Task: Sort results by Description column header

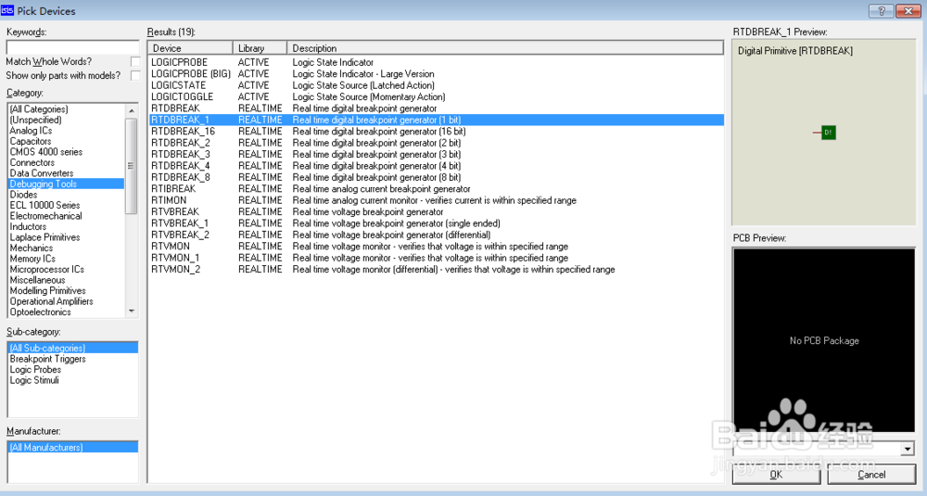Action: pyautogui.click(x=505, y=48)
